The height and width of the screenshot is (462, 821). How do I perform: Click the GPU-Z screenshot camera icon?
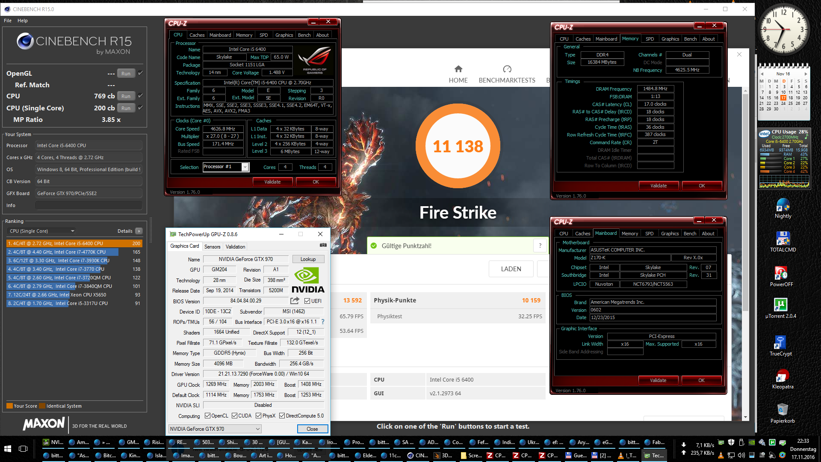tap(323, 245)
